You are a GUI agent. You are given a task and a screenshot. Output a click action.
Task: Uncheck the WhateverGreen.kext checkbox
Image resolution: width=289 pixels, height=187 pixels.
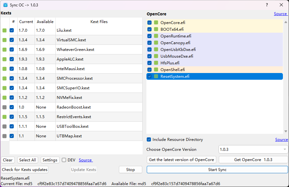pyautogui.click(x=12, y=50)
